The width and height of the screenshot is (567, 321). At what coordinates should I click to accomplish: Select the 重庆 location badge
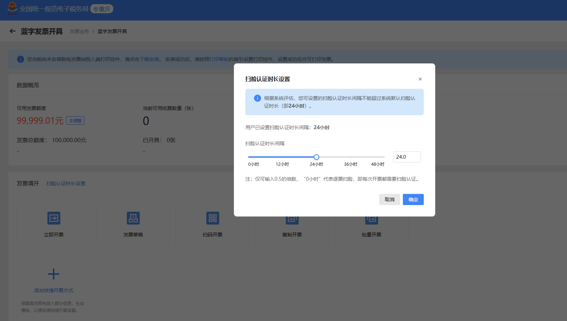(x=102, y=9)
